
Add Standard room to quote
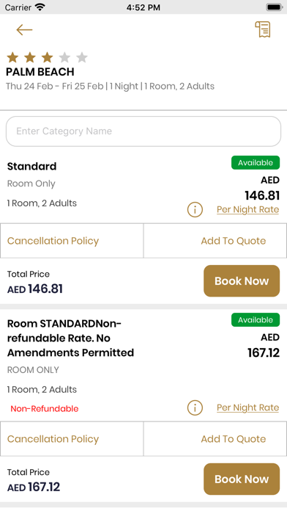(x=215, y=241)
